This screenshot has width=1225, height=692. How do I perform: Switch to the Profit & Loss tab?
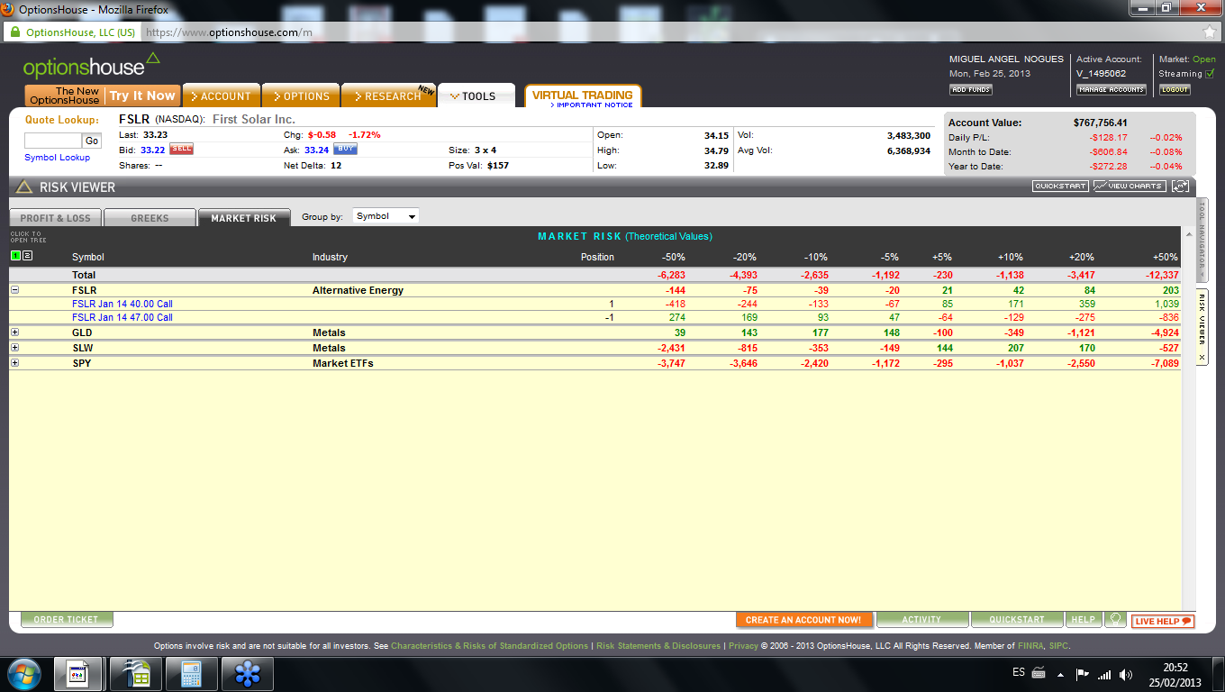point(56,218)
